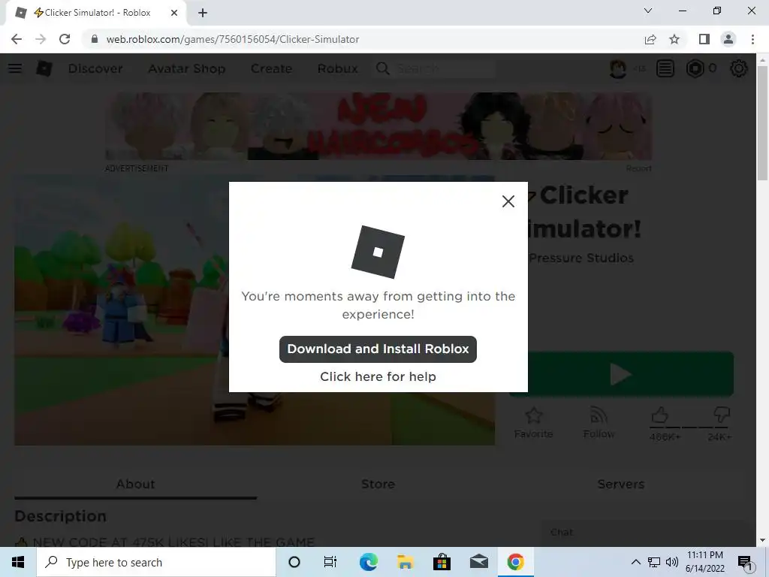Open Cortana circle icon
The height and width of the screenshot is (577, 769).
point(294,562)
